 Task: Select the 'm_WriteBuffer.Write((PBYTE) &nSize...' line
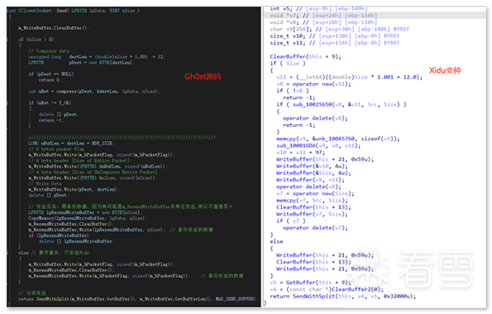coord(93,178)
